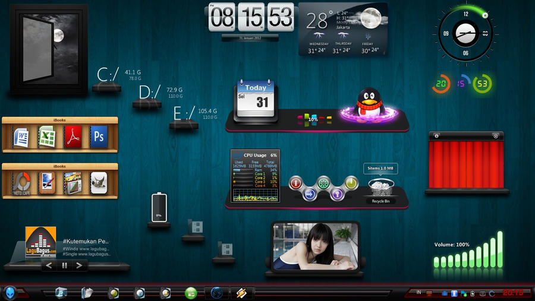Viewport: 535px width, 301px height.
Task: Open the C:/ drive shortcut
Action: tap(108, 74)
